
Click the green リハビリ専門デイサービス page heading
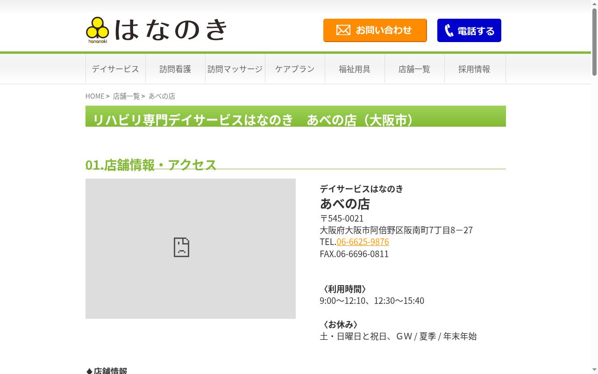(296, 116)
